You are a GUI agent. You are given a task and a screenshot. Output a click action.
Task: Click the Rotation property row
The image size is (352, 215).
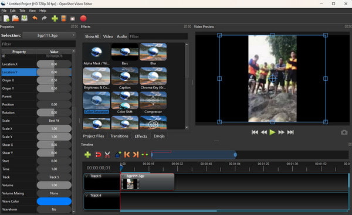tap(36, 112)
